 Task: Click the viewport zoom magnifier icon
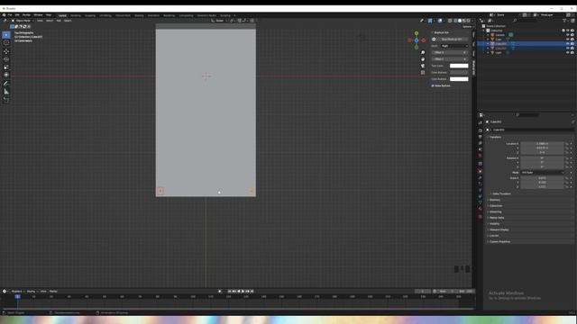click(x=423, y=52)
